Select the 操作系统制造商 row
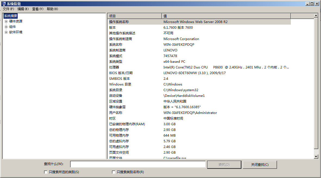Viewport: 321px width, 178px height. pyautogui.click(x=199, y=39)
